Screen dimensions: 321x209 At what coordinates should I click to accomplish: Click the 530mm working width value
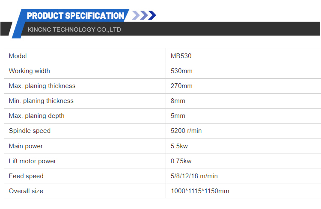pos(181,71)
